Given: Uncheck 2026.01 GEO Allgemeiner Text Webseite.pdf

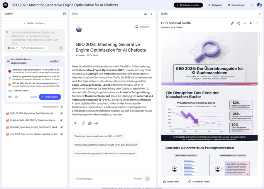Looking at the screenshot, I should [62, 113].
